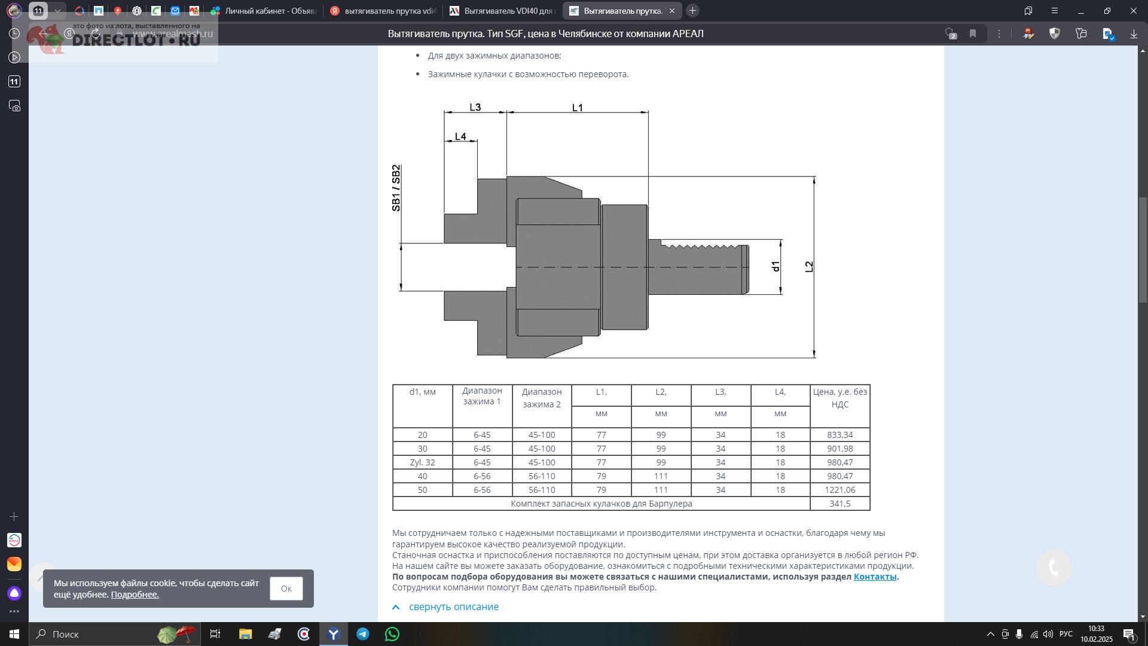Viewport: 1148px width, 646px height.
Task: Click the round phone callback button
Action: pos(1054,568)
